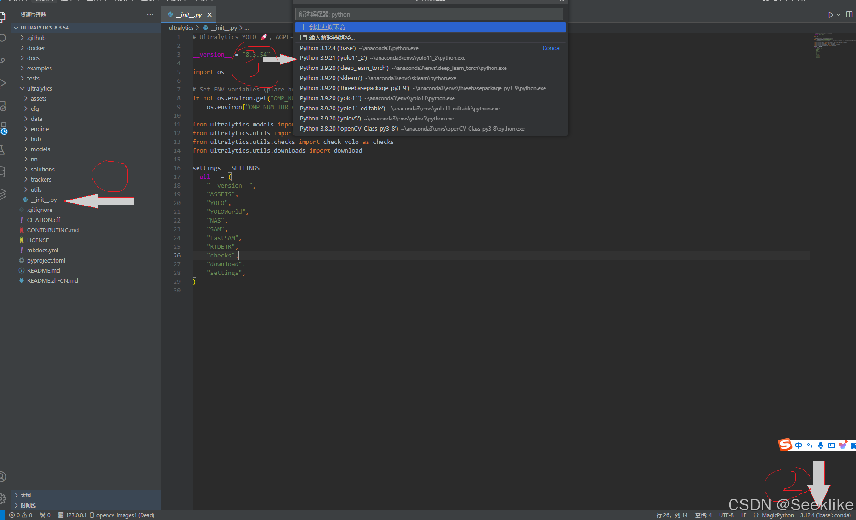The height and width of the screenshot is (520, 856).
Task: Expand the .github folder
Action: pos(86,38)
